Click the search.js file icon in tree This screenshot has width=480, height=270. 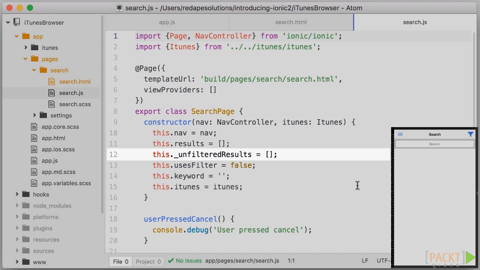point(52,93)
